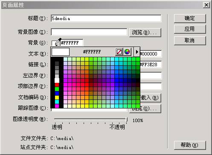Pick the blue swatch in basic colors column
The width and height of the screenshot is (212, 155).
coord(57,93)
